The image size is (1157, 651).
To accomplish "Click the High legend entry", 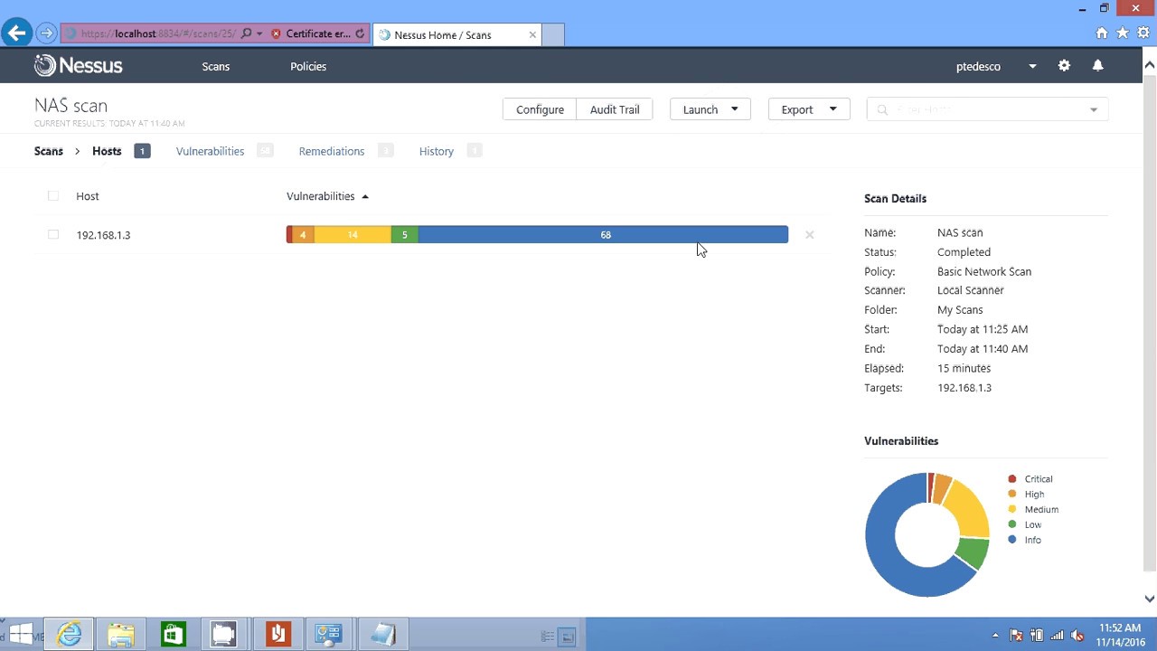I will pyautogui.click(x=1027, y=495).
